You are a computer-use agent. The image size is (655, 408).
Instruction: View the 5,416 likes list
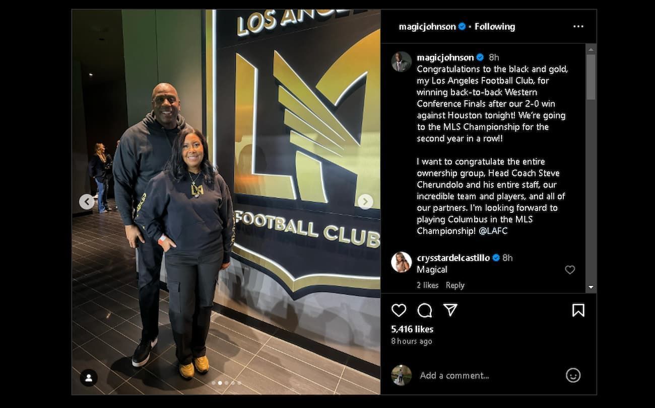tap(412, 329)
